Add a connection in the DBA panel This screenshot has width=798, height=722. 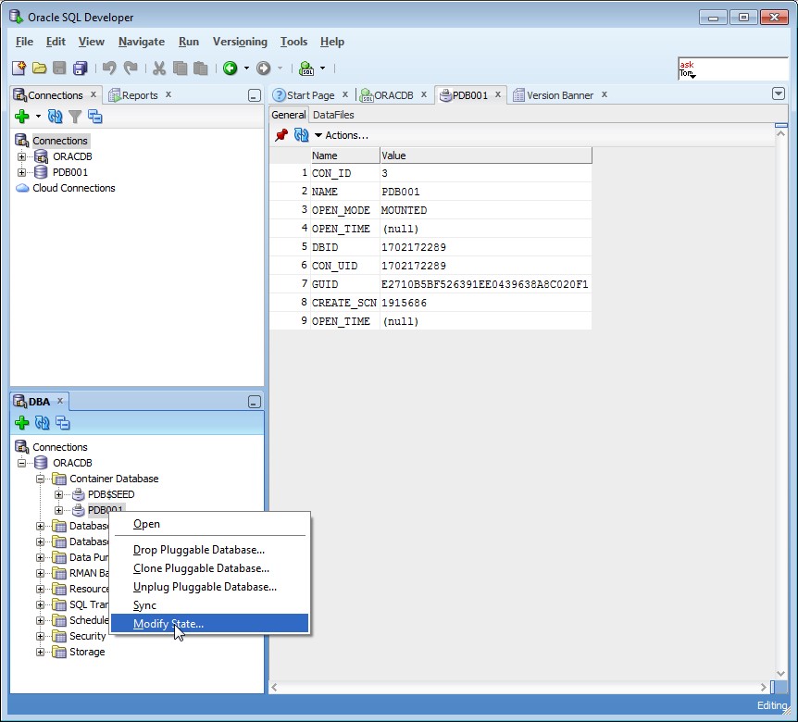(20, 423)
